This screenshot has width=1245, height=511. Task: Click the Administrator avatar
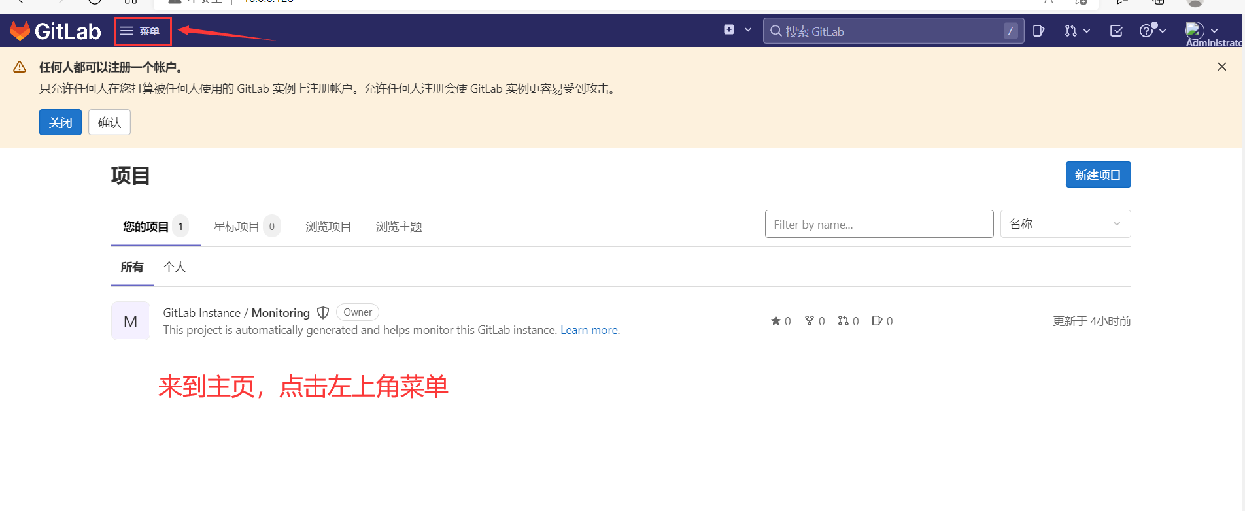(1195, 30)
